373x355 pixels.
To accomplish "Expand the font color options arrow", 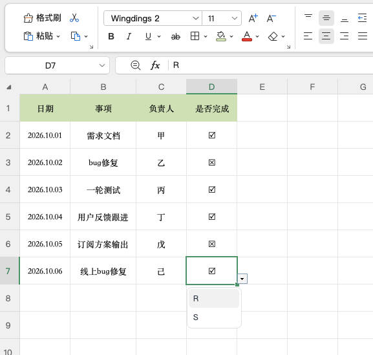I will (x=257, y=36).
